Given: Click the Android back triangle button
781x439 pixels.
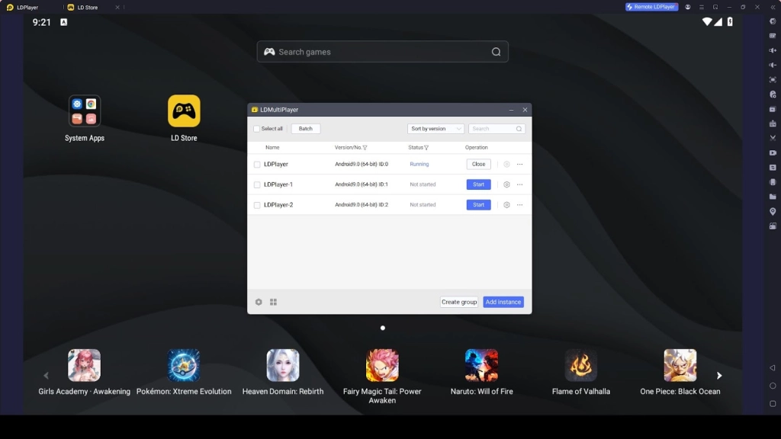Looking at the screenshot, I should coord(773,368).
